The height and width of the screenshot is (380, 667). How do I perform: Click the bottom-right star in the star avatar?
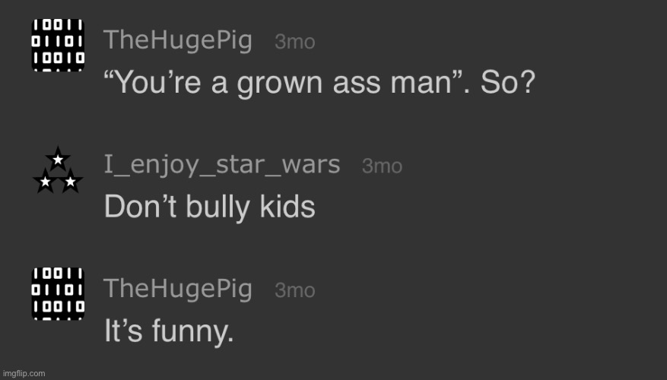pos(70,182)
